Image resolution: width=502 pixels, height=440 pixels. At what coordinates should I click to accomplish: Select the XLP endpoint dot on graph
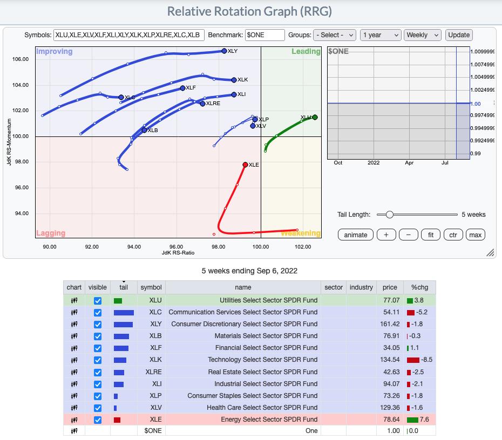coord(255,119)
